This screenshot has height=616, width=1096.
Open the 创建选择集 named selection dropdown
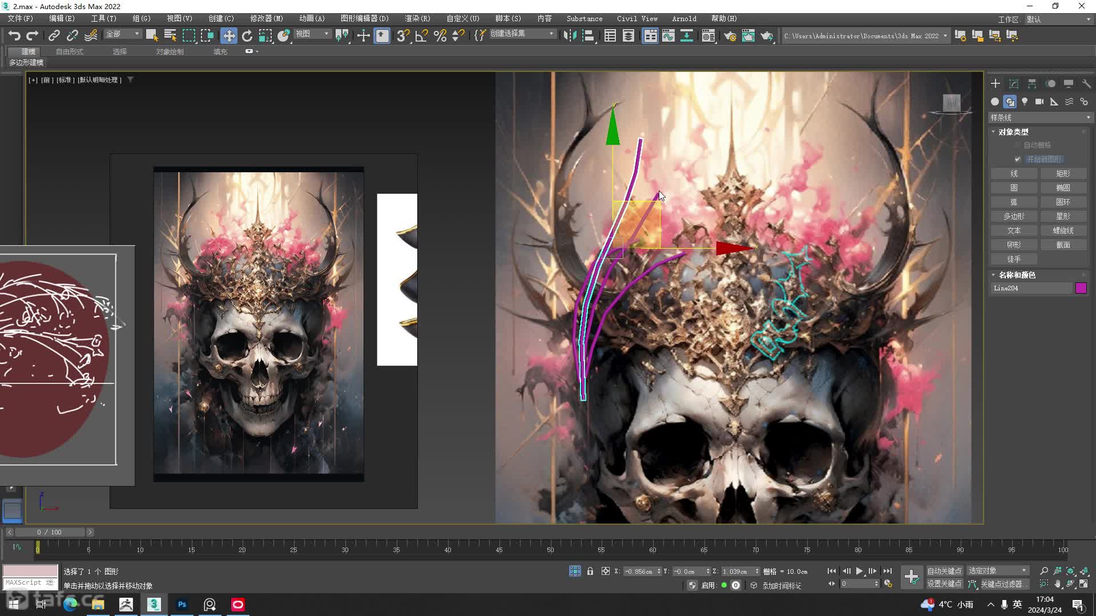tap(522, 34)
